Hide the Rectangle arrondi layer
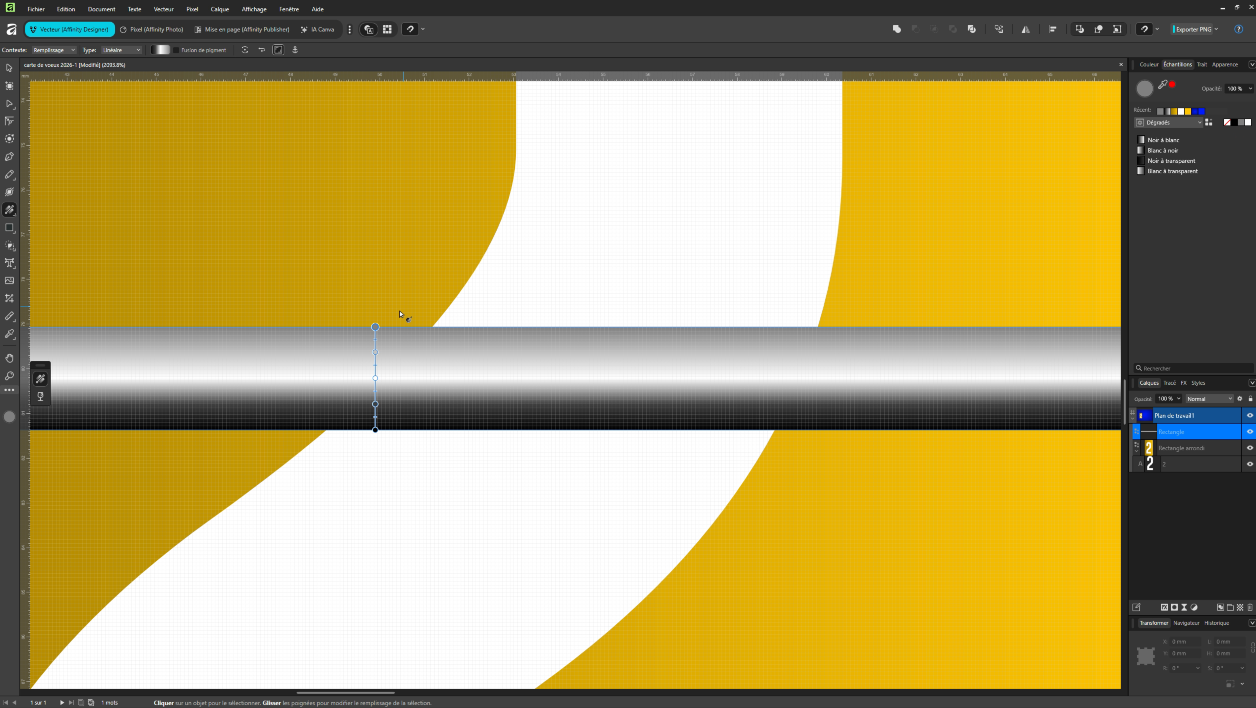The width and height of the screenshot is (1256, 708). pos(1250,448)
